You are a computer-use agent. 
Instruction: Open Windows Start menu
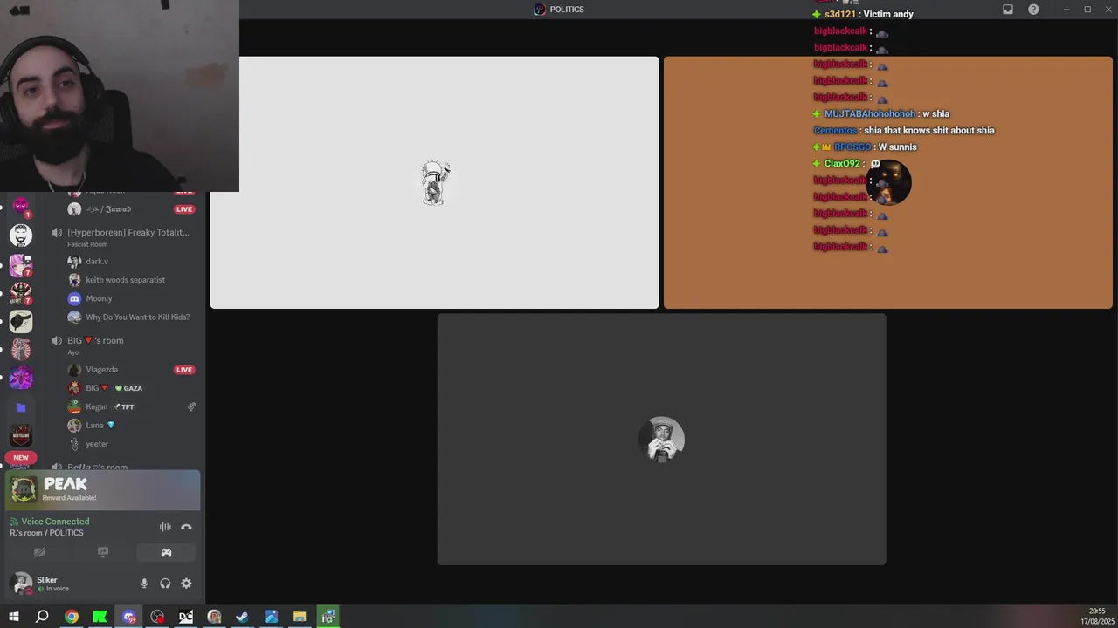tap(14, 617)
